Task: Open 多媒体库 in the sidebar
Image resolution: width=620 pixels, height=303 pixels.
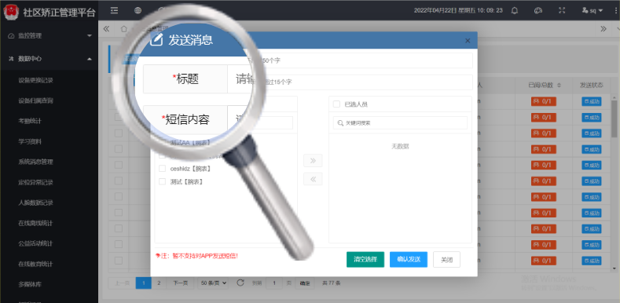Action: 30,284
